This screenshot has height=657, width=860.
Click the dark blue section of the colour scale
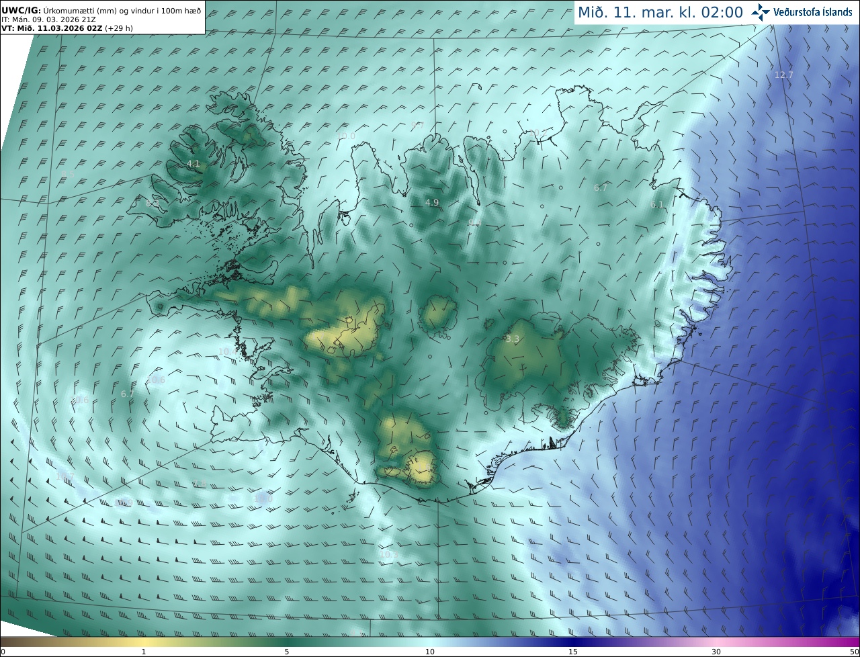(x=573, y=642)
